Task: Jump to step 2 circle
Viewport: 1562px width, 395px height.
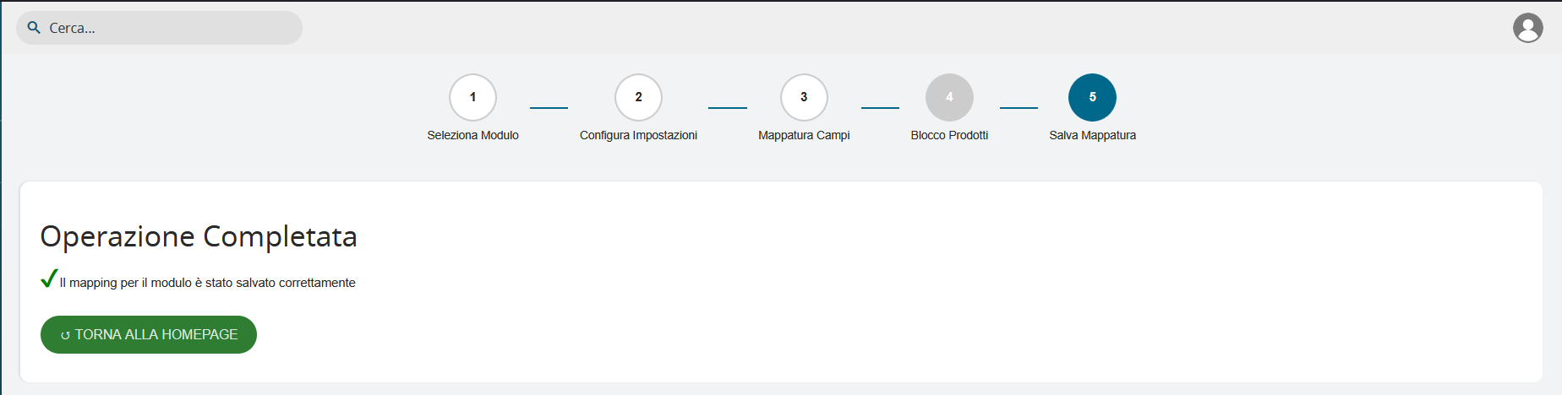Action: pos(638,97)
